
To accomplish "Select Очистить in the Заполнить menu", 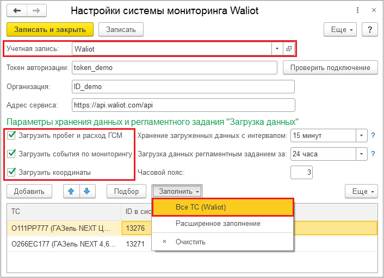I will 190,242.
